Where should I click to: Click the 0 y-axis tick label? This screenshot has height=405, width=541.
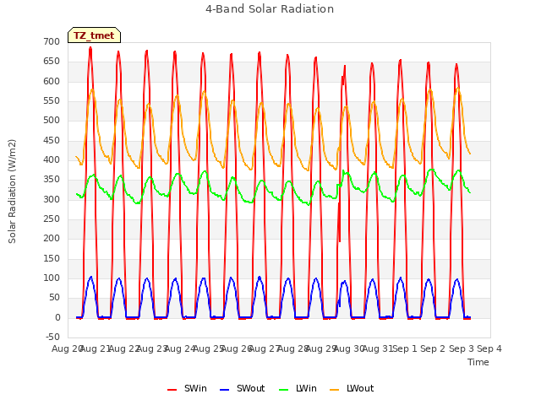(x=57, y=317)
